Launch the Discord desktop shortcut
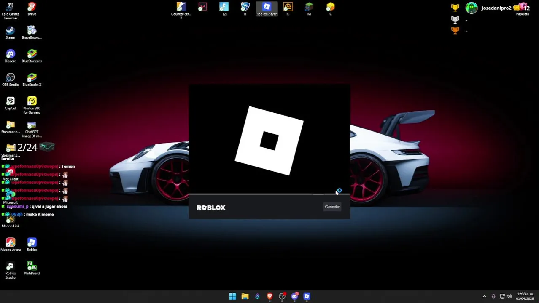 (x=11, y=56)
